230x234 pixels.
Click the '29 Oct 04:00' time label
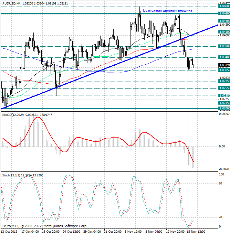92,232
